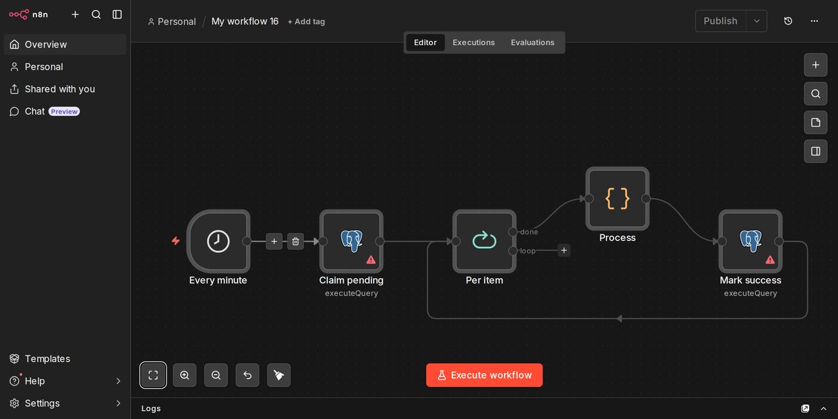838x419 pixels.
Task: Open Shared with you section
Action: pos(65,89)
